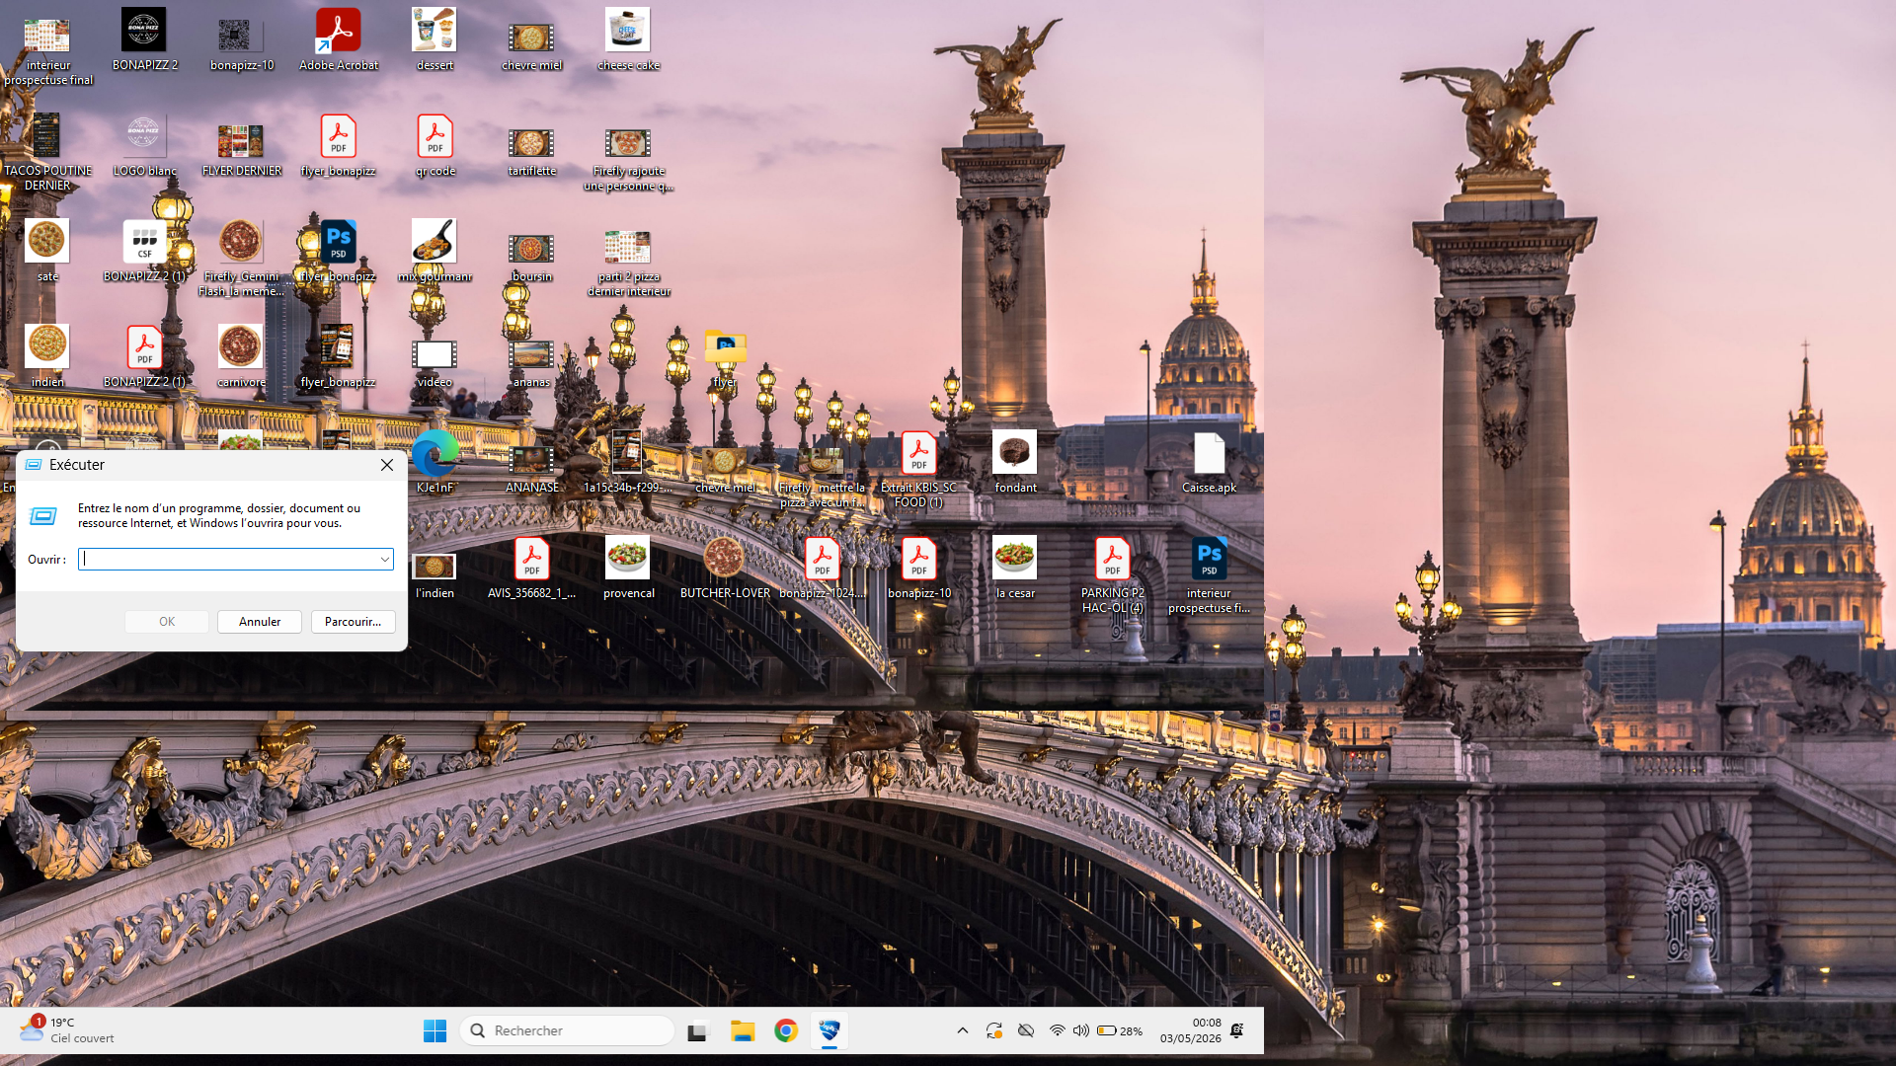Open the Windows Start menu
Viewport: 1896px width, 1066px height.
pos(434,1030)
